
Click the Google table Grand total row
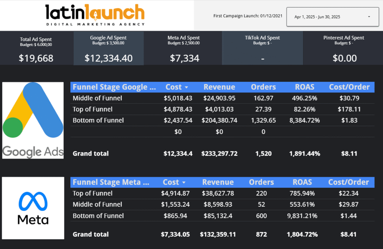[91, 153]
